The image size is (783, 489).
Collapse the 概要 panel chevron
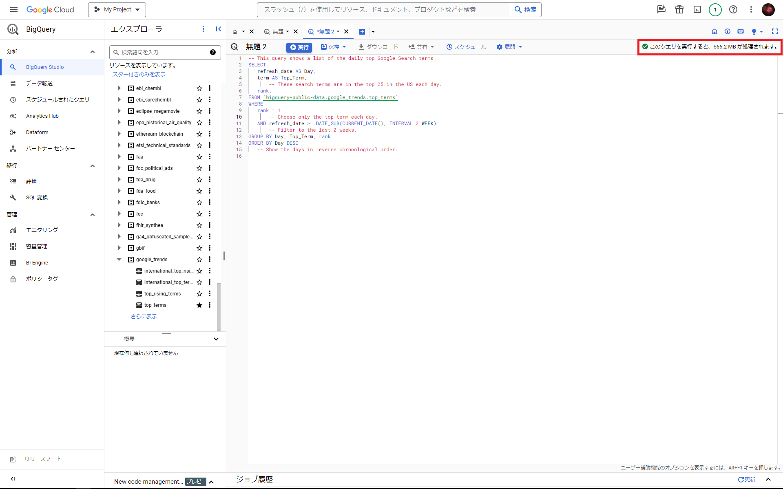[x=216, y=339]
